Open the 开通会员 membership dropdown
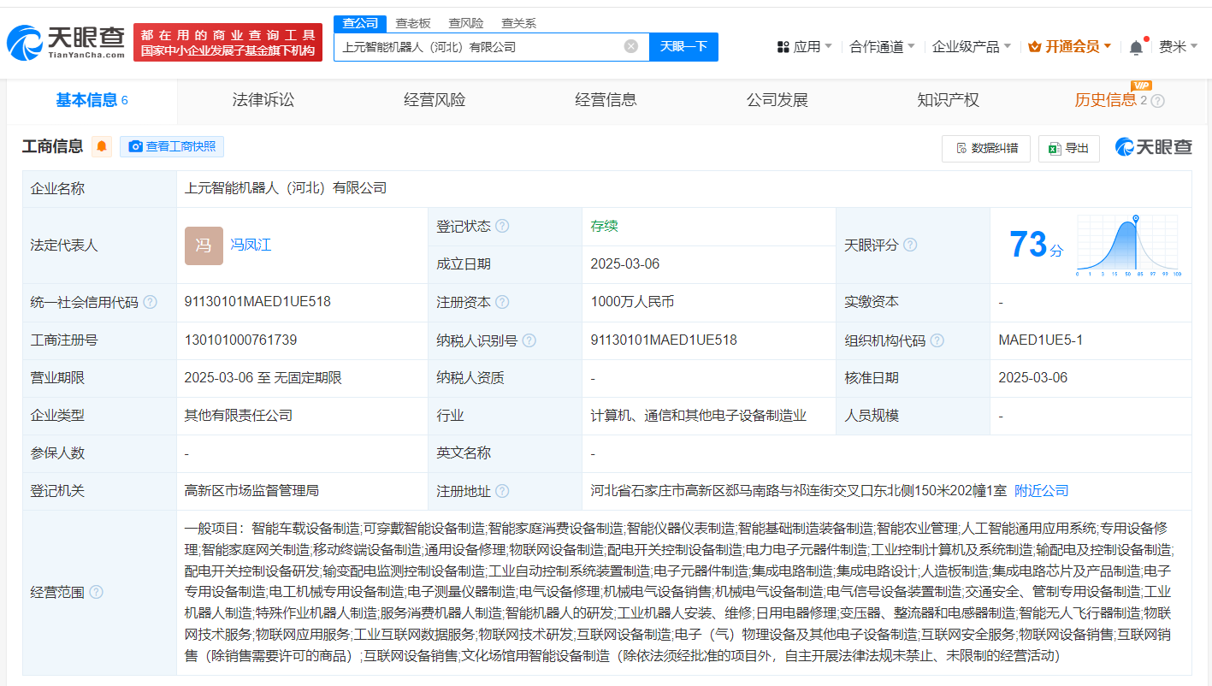Screen dimensions: 1212x686 click(1069, 47)
